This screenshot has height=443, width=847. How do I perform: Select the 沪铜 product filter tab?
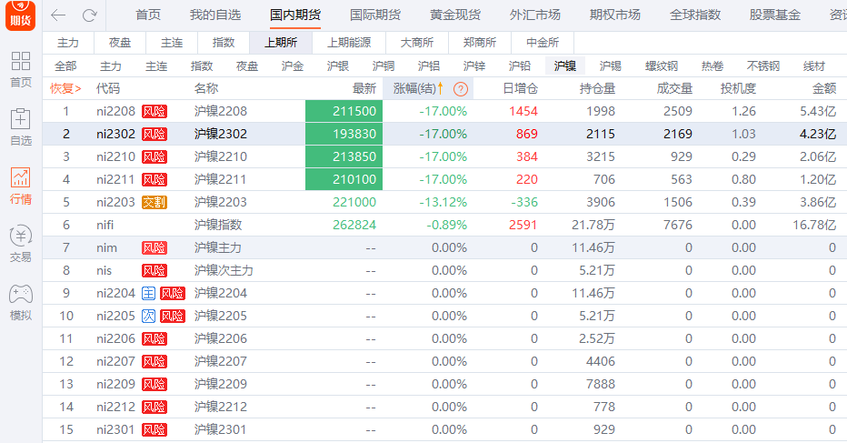[384, 66]
